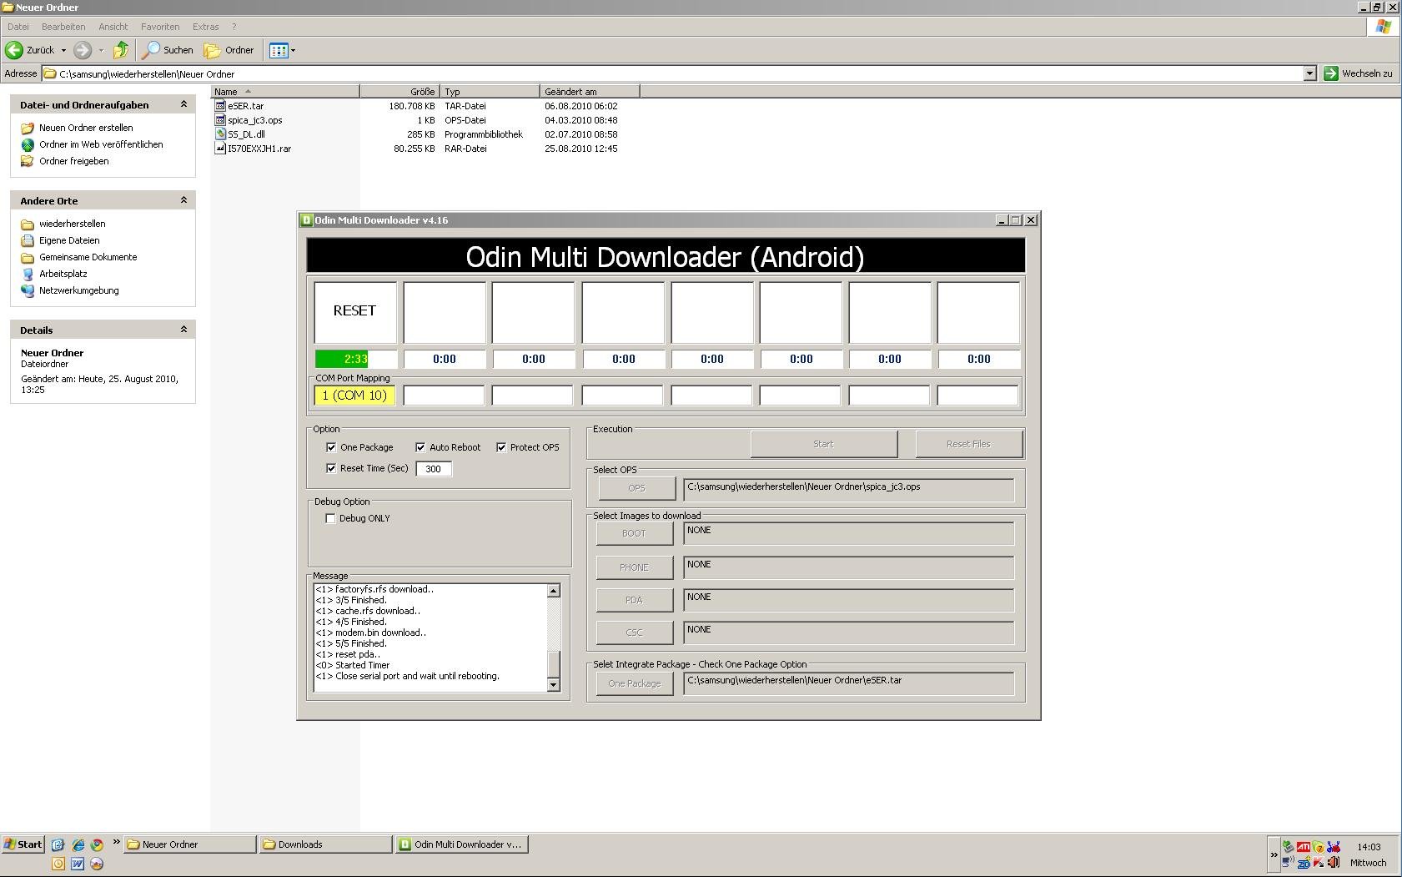1402x877 pixels.
Task: Click the Start button in Odin Execution
Action: tap(824, 444)
